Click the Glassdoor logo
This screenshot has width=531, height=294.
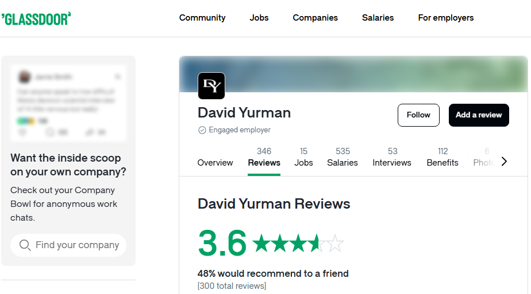click(36, 19)
